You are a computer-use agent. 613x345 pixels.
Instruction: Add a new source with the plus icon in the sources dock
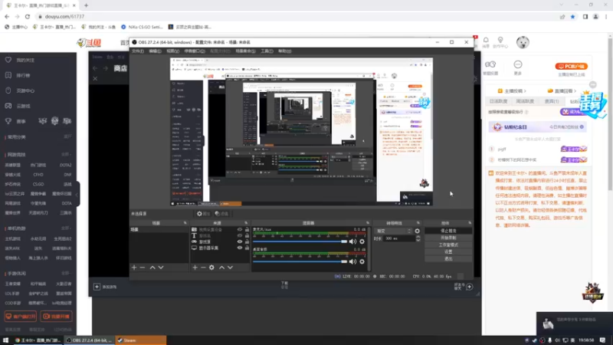coord(195,268)
